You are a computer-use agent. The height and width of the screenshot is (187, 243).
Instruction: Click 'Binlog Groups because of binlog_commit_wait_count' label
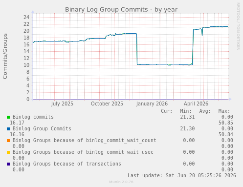tap(85, 141)
